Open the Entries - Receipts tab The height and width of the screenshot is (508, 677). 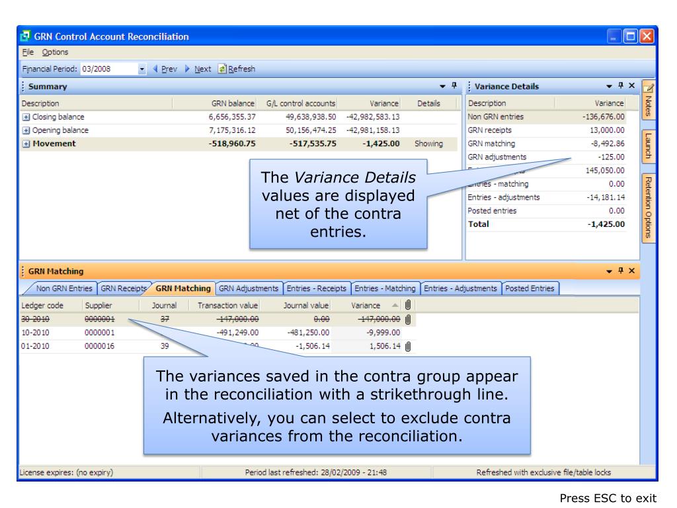click(317, 288)
